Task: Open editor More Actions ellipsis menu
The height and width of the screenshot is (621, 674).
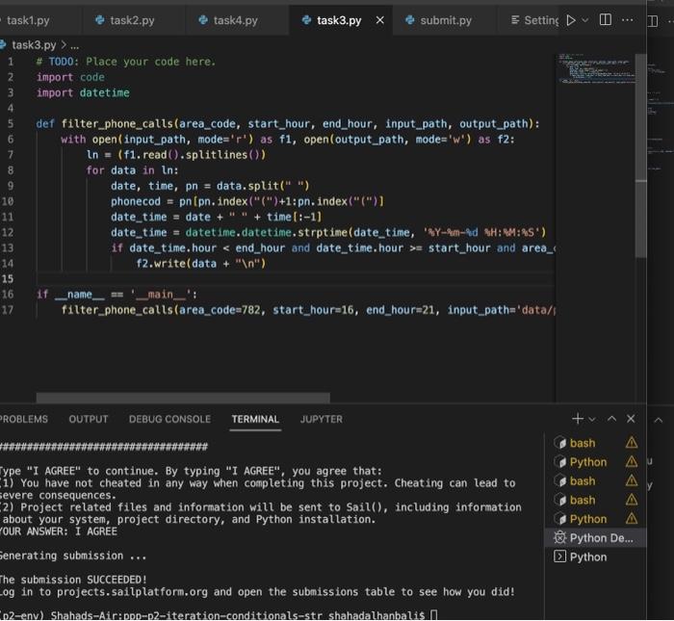Action: [627, 20]
